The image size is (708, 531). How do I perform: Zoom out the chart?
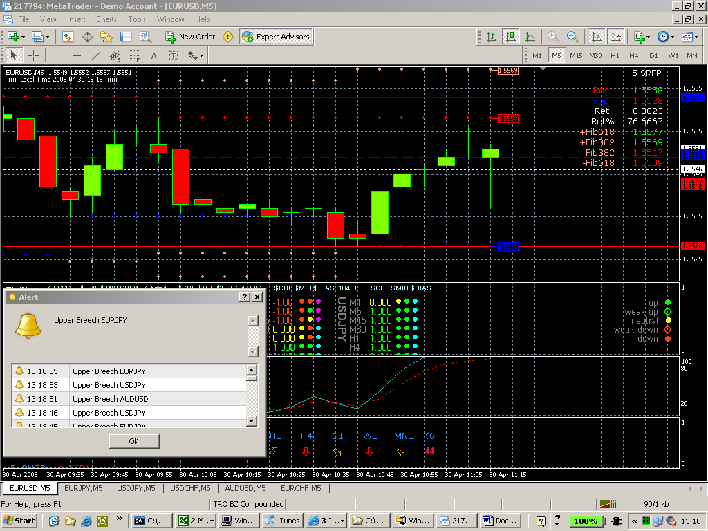click(572, 37)
